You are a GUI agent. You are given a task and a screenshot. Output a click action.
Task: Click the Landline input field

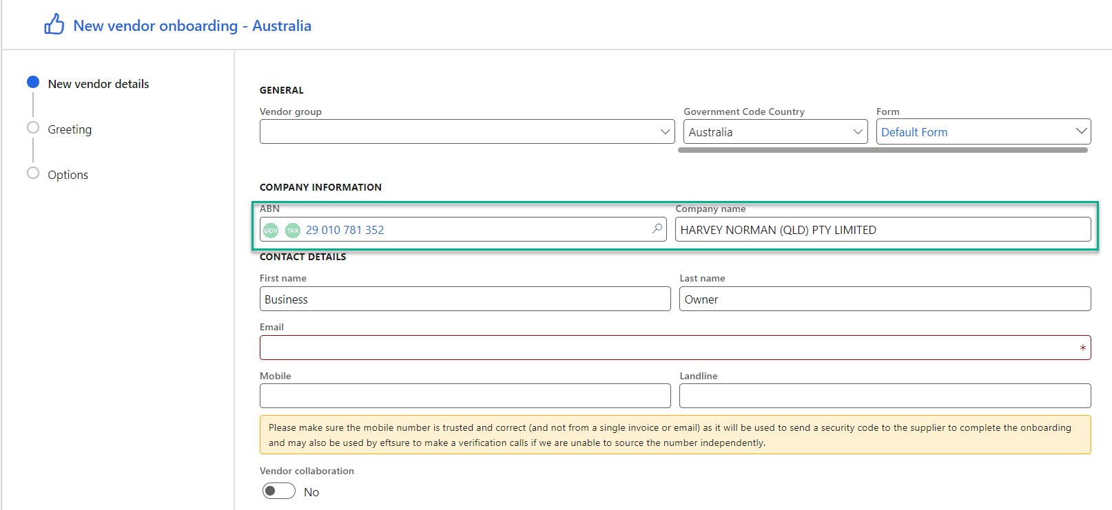coord(885,396)
